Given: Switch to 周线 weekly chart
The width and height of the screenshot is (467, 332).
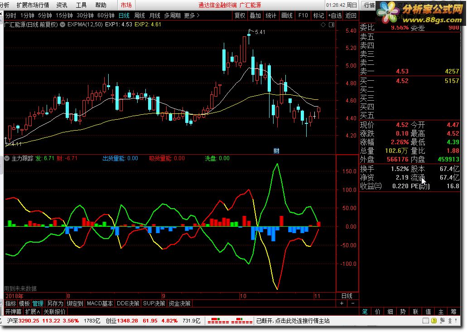Looking at the screenshot, I should coord(140,15).
